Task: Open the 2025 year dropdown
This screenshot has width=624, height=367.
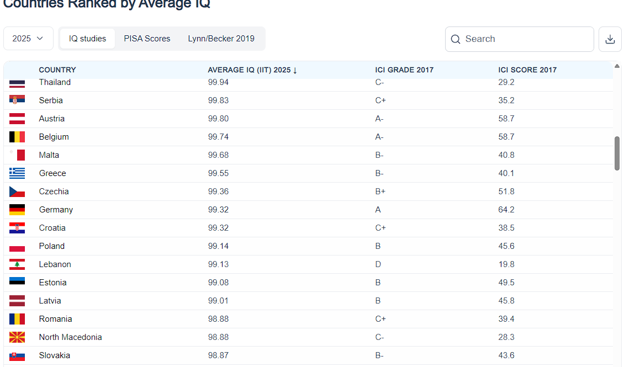Action: 28,39
